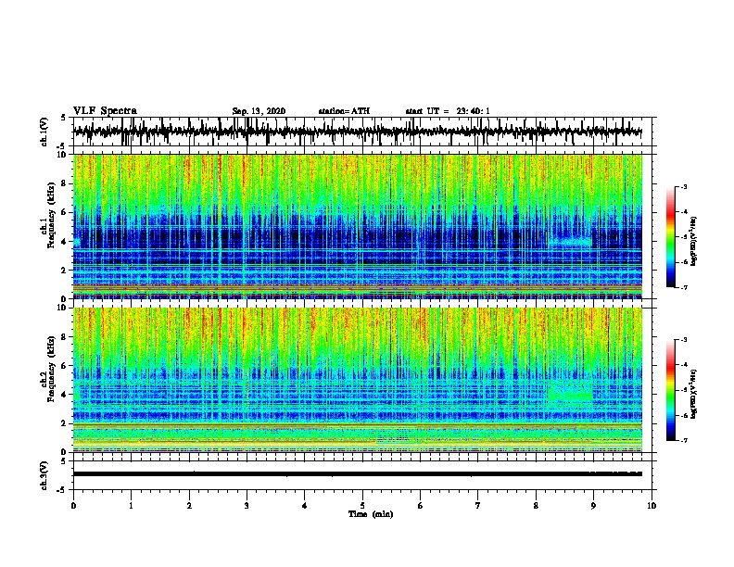Screen dimensions: 734x567
Task: Click the "station=ATH" header label
Action: [x=344, y=111]
